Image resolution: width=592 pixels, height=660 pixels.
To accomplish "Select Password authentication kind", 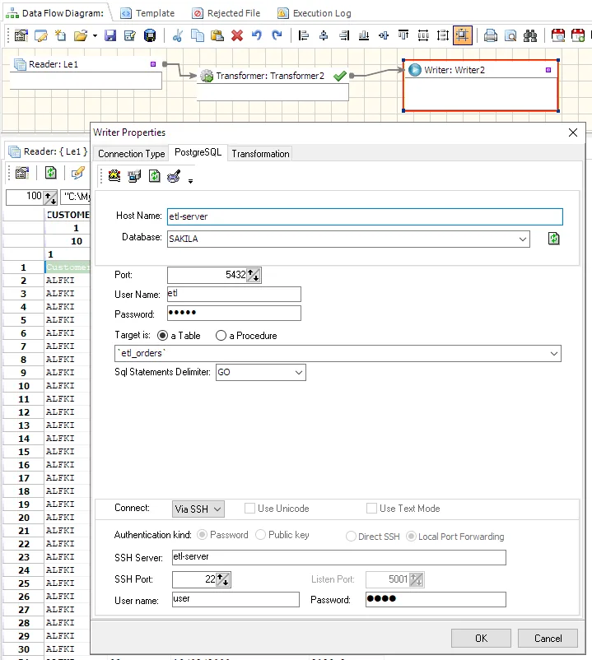I will [x=202, y=535].
